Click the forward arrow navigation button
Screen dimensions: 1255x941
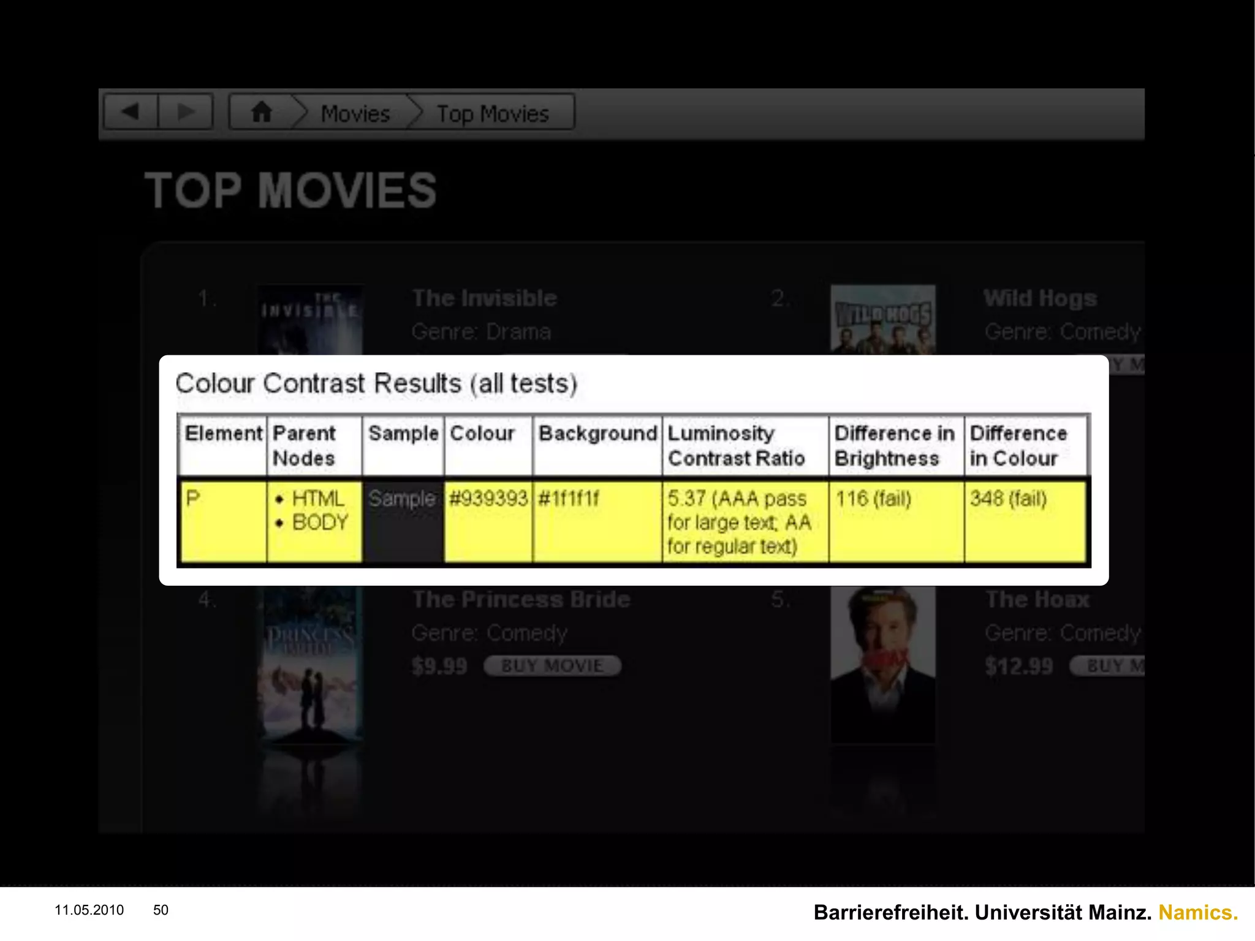(x=186, y=111)
